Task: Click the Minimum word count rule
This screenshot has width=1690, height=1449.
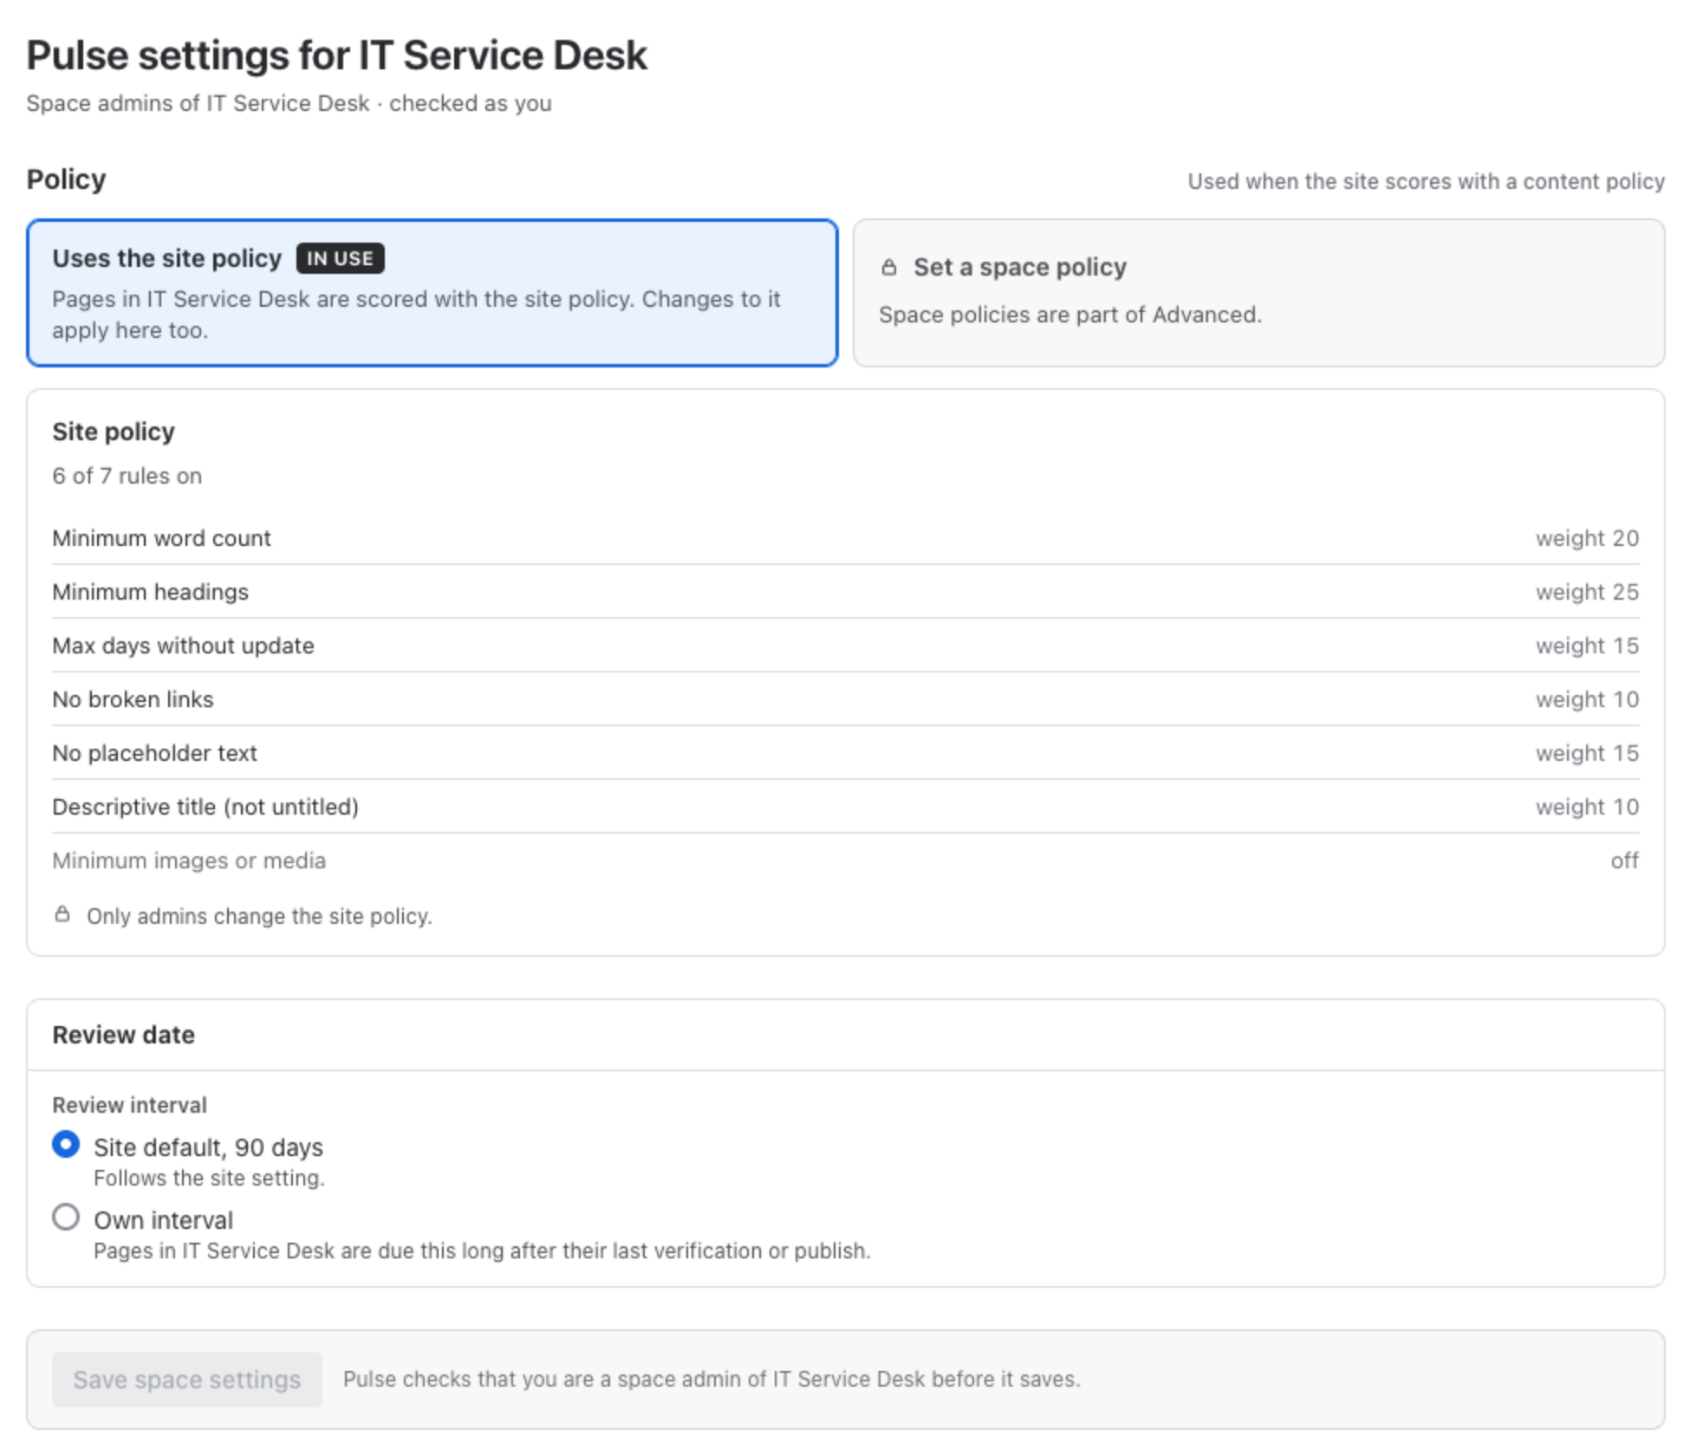Action: (x=845, y=538)
